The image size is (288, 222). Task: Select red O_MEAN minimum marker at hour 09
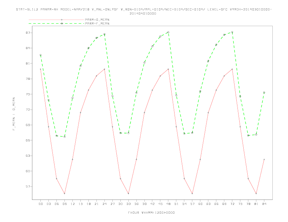pos(64,193)
